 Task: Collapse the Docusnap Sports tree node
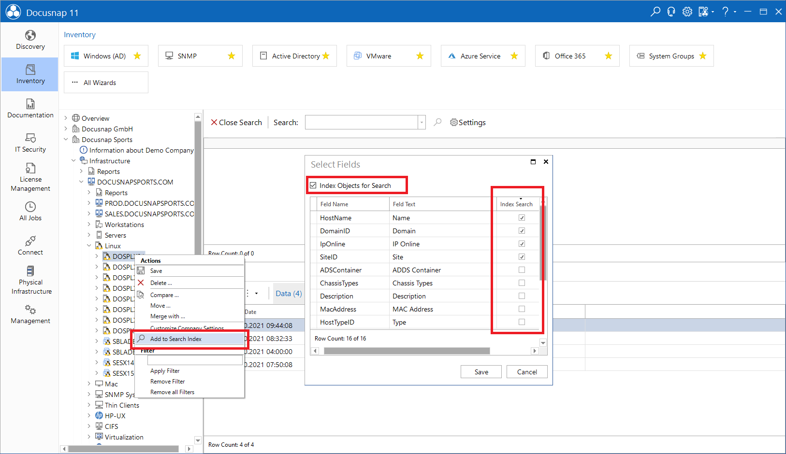(x=66, y=139)
